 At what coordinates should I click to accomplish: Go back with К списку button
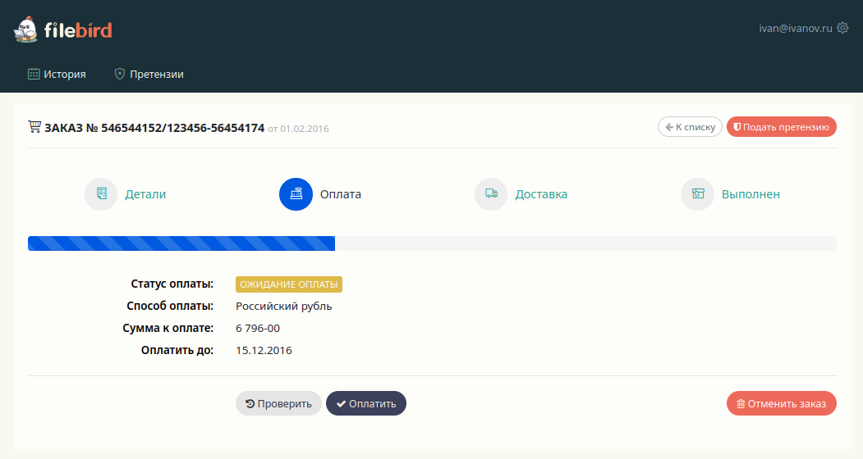coord(690,127)
